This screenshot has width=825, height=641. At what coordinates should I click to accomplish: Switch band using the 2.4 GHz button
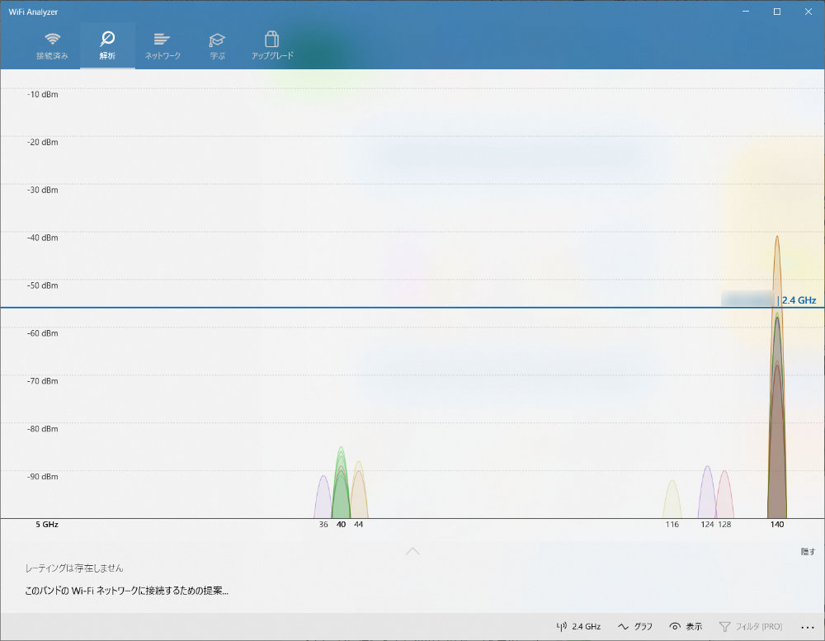click(579, 626)
